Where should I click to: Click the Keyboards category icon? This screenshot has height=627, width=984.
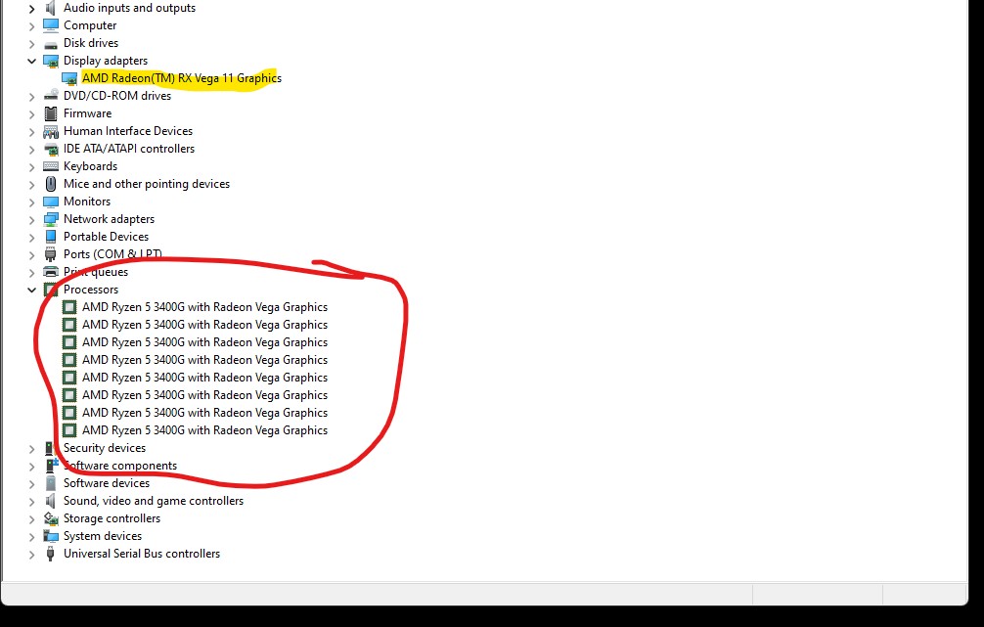click(x=51, y=166)
